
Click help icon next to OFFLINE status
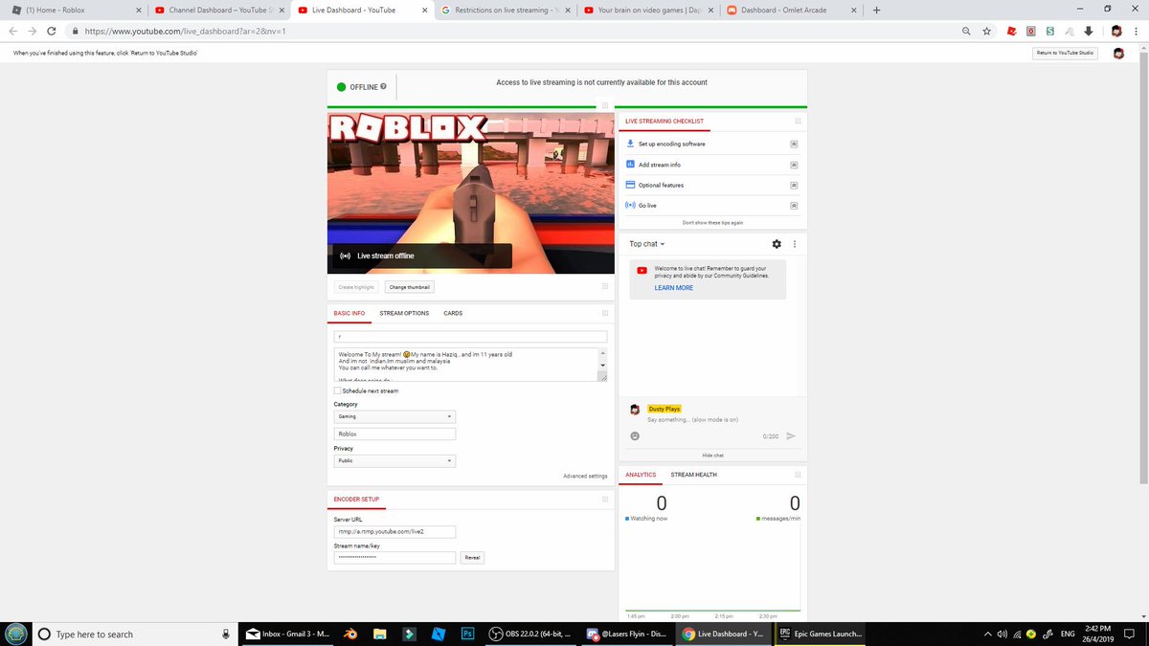[x=383, y=86]
